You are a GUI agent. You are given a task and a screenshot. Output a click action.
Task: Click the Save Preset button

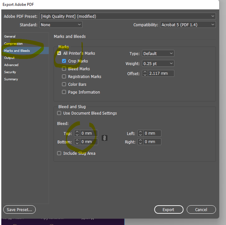(19, 209)
